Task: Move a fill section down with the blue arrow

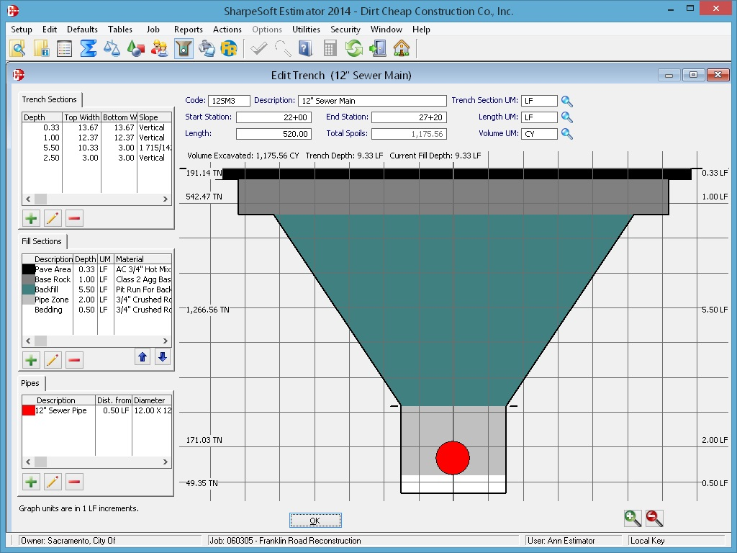Action: (x=163, y=356)
